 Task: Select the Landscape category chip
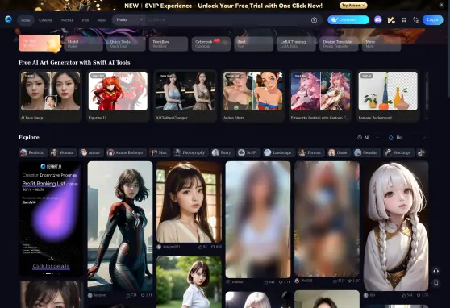(278, 152)
